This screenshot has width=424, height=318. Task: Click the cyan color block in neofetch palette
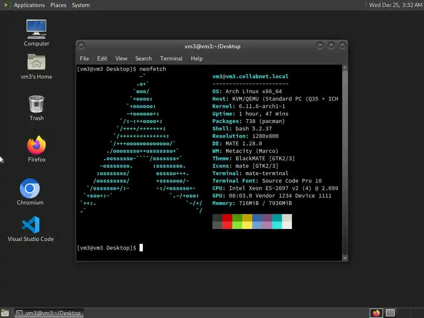click(x=277, y=222)
